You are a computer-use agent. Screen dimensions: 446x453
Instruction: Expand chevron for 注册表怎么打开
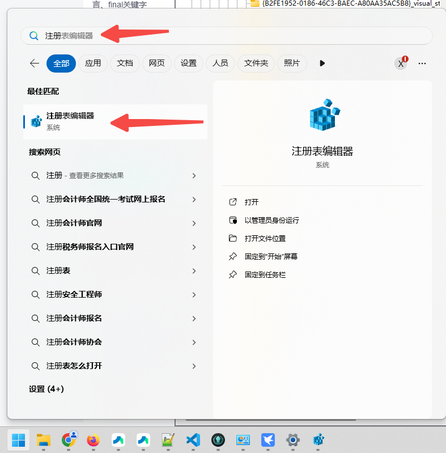point(194,366)
